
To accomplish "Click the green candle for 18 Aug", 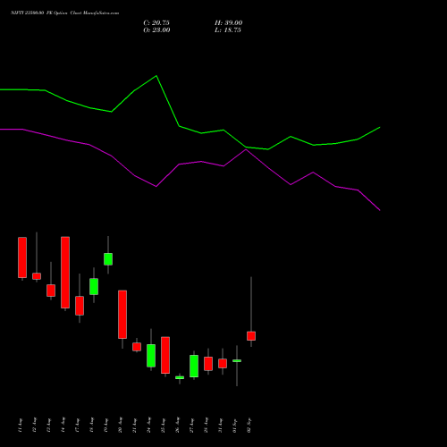I will pos(94,287).
